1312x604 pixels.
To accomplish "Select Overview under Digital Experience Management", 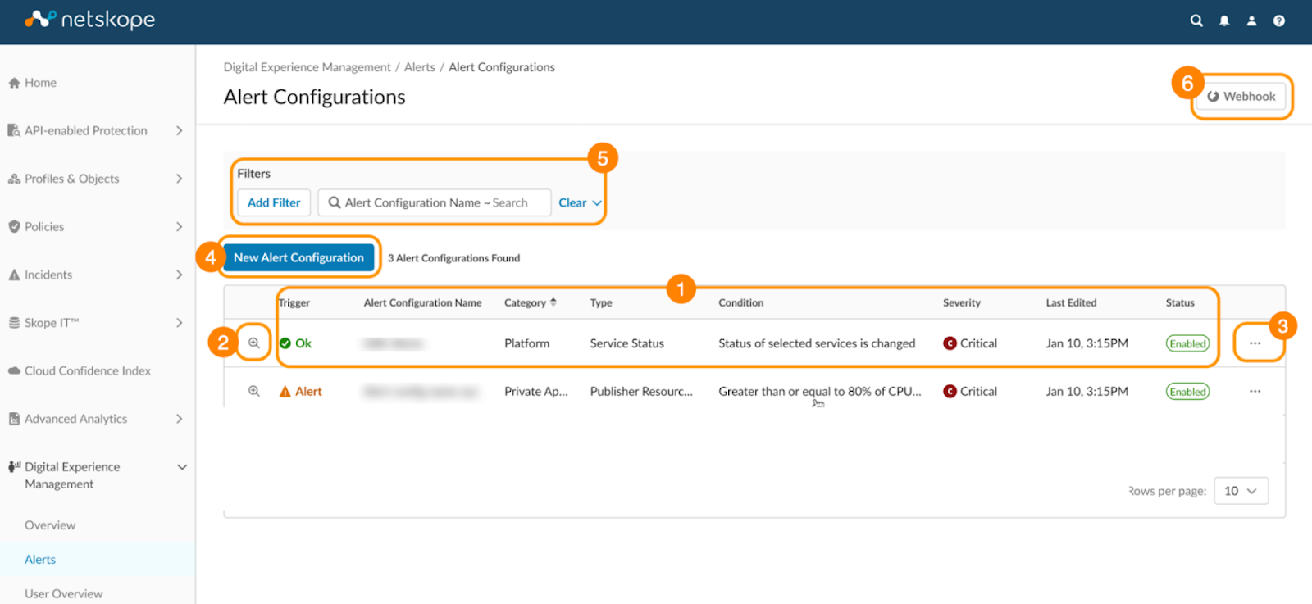I will (x=50, y=525).
